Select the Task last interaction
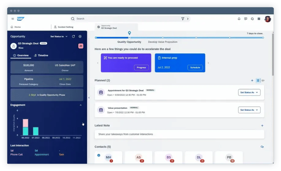The width and height of the screenshot is (281, 171). (61, 152)
